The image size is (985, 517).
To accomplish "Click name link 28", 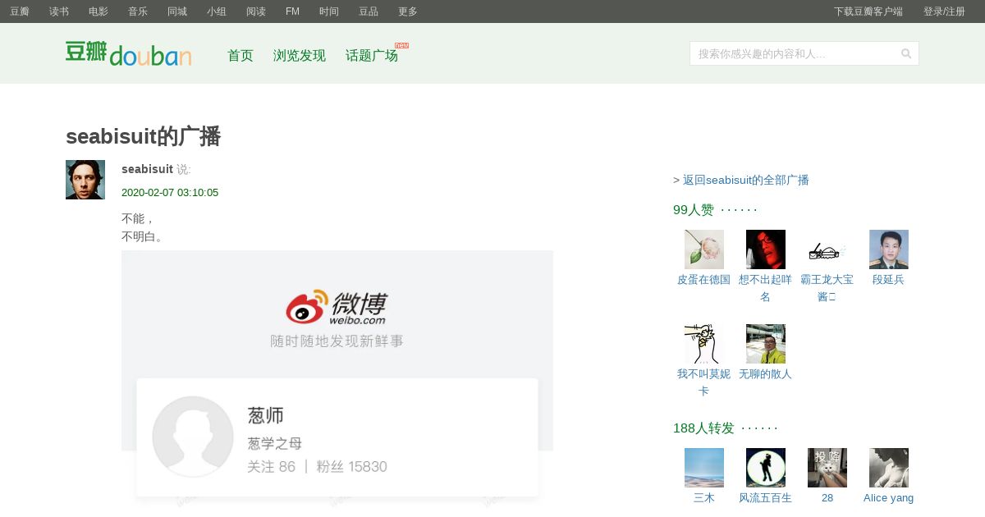I will tap(827, 498).
